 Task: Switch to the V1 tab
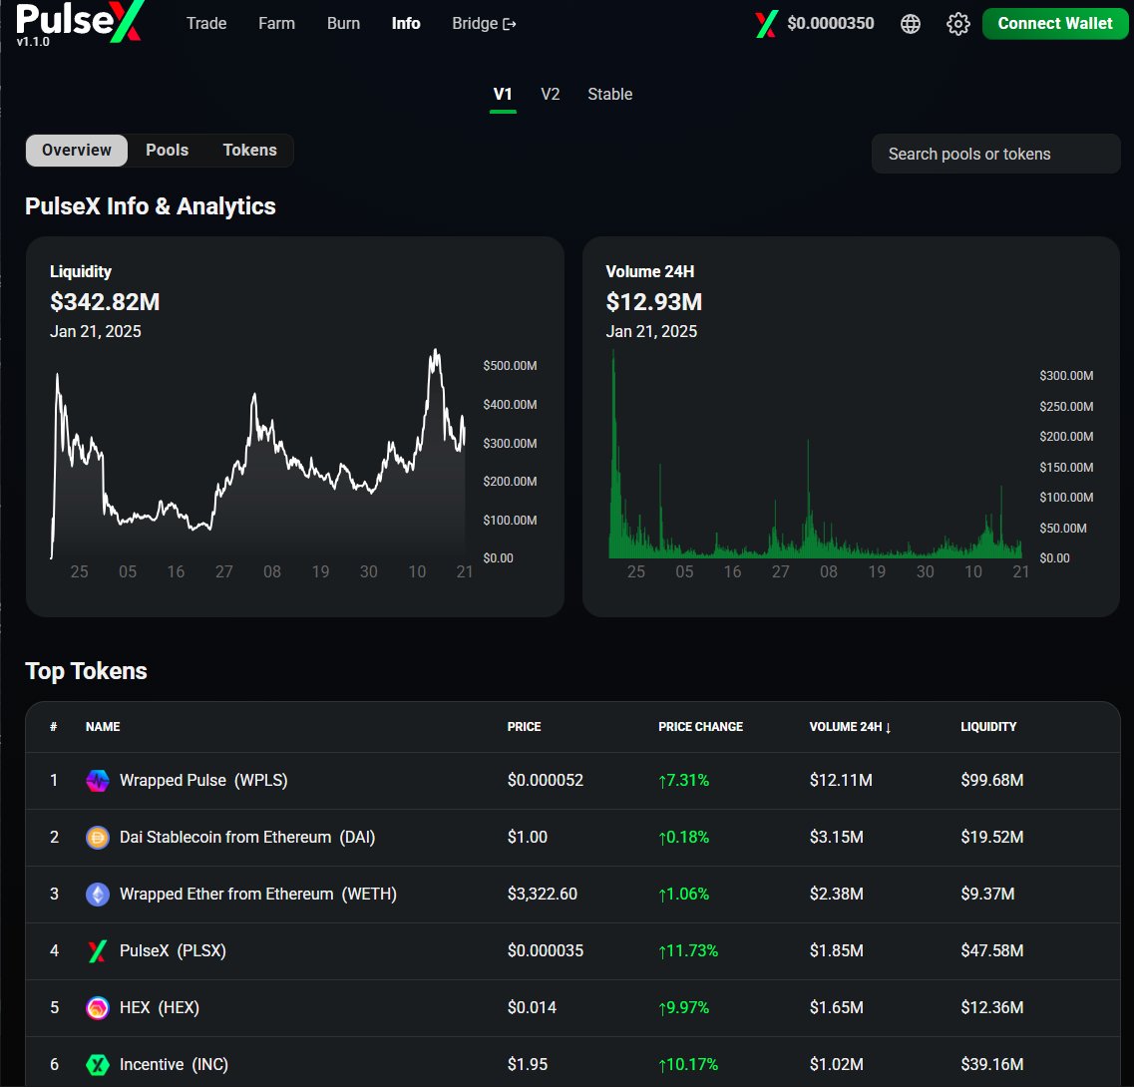click(503, 94)
